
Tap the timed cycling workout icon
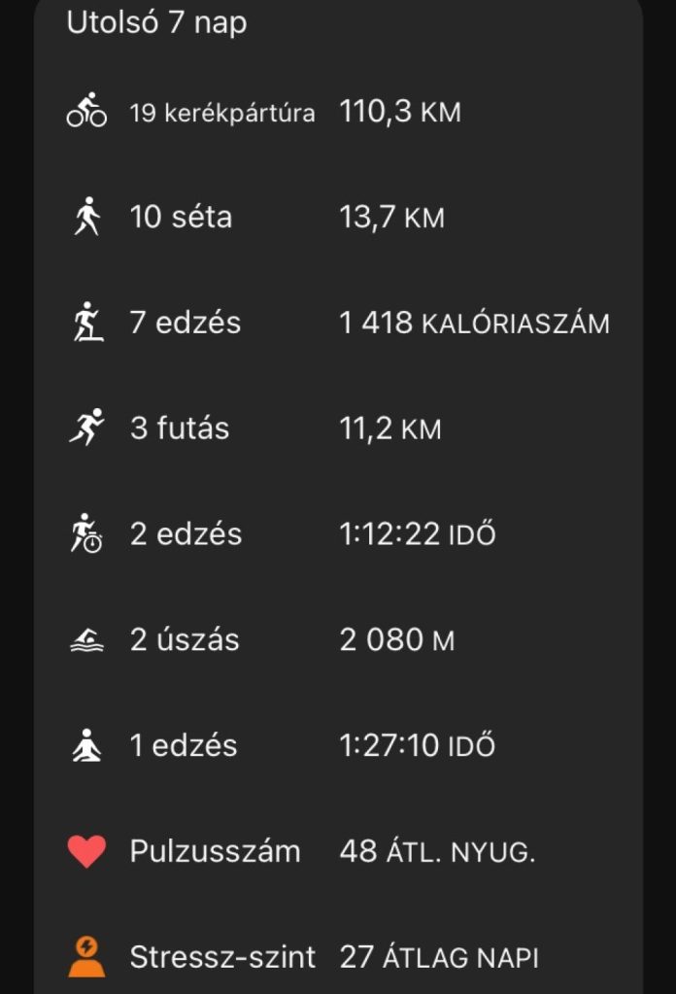click(86, 534)
